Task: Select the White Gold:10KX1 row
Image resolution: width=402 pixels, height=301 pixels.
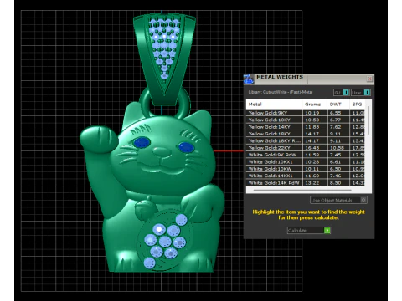Action: (306, 161)
